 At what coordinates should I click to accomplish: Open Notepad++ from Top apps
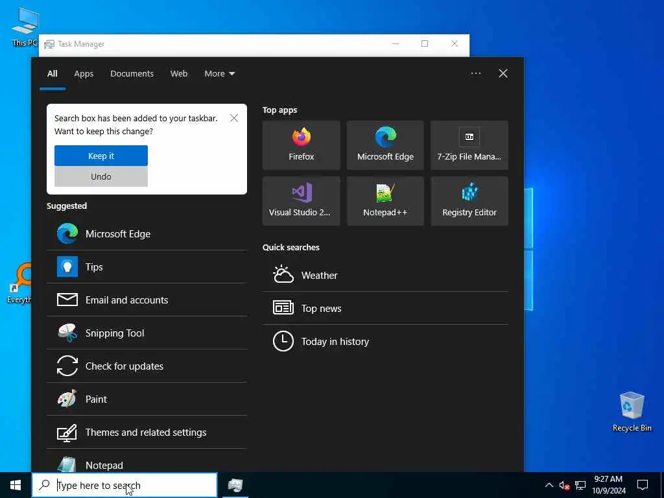coord(385,201)
